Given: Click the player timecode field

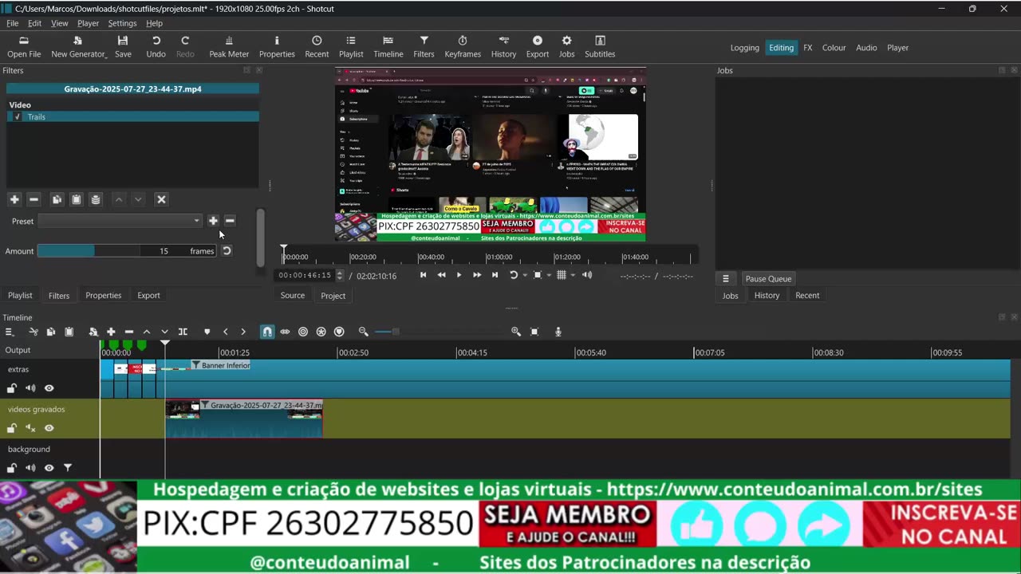Looking at the screenshot, I should [x=306, y=276].
